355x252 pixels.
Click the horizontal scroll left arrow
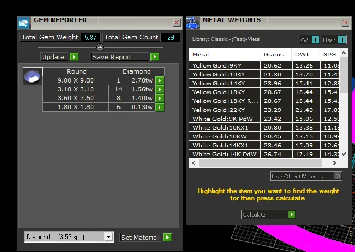click(x=194, y=163)
